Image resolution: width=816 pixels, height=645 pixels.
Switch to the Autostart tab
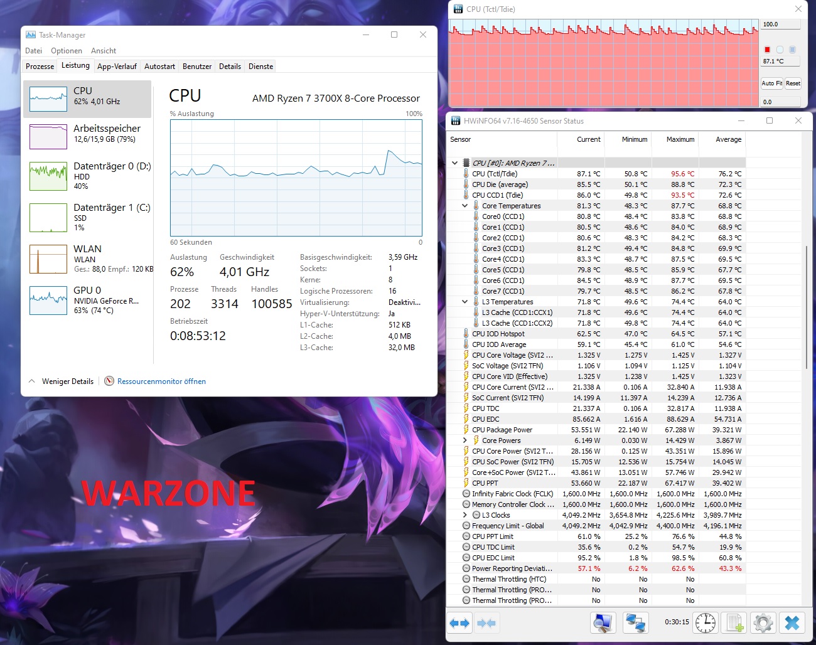click(x=159, y=67)
